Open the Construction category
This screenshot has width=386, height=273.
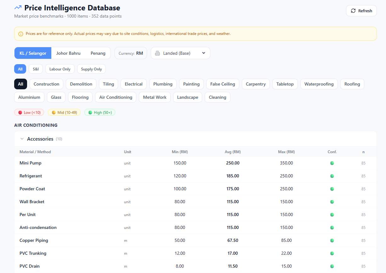click(x=46, y=84)
